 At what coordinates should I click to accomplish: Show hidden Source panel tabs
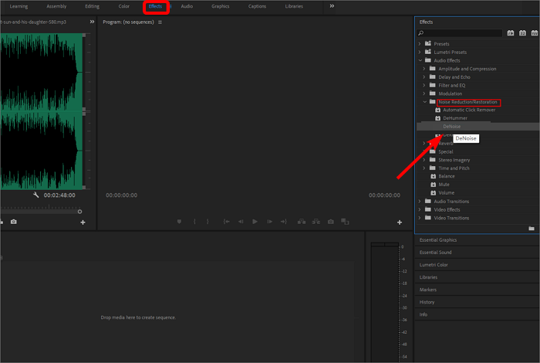pyautogui.click(x=92, y=22)
